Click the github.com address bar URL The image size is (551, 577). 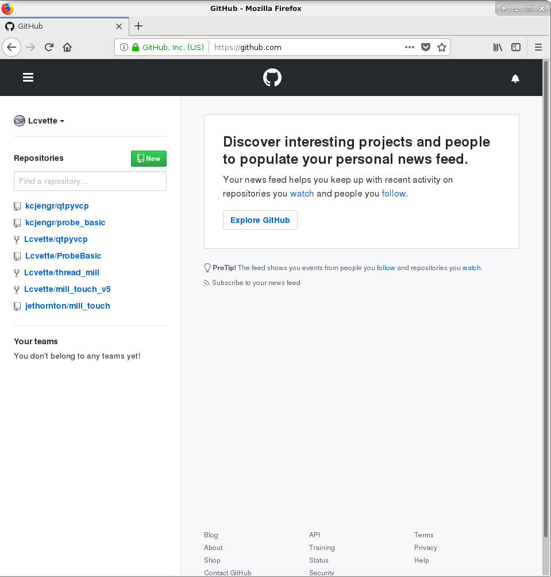click(x=248, y=47)
